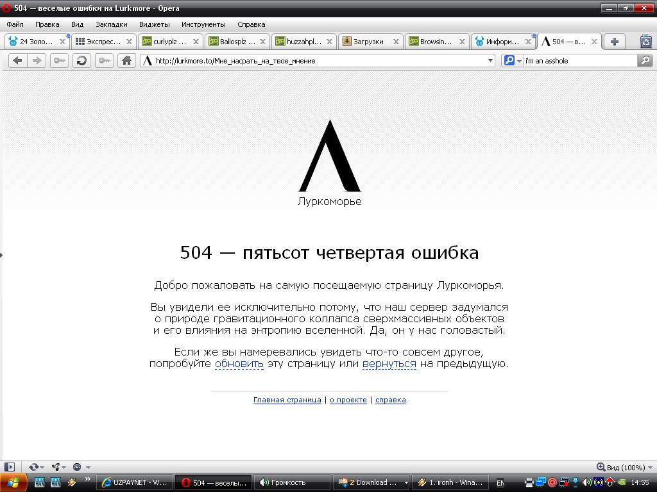Screen dimensions: 657x492
Task: Close the Загрузки tab
Action: tap(396, 42)
